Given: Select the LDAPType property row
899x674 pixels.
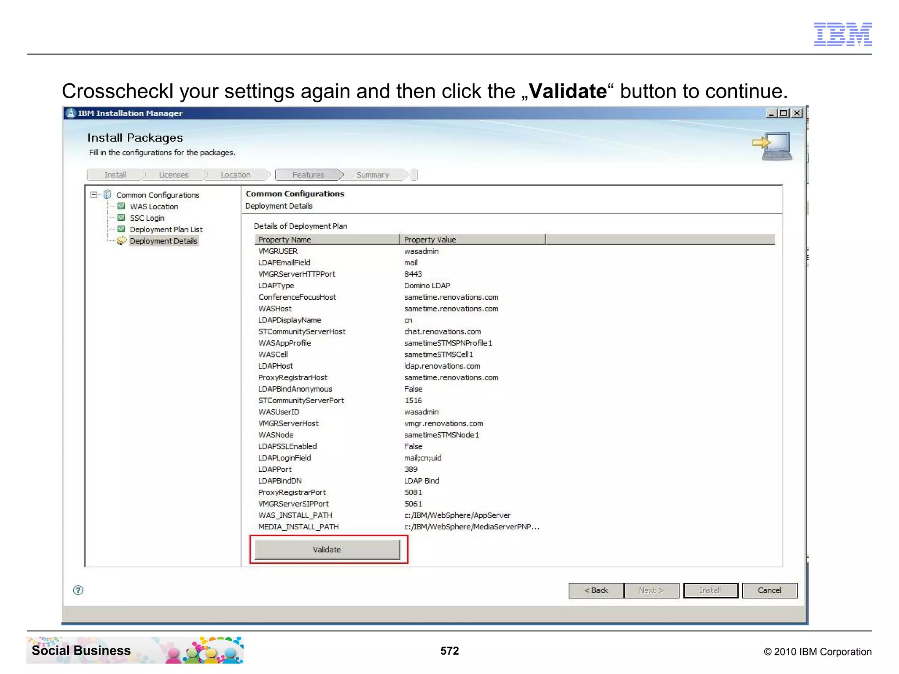Looking at the screenshot, I should coord(514,285).
